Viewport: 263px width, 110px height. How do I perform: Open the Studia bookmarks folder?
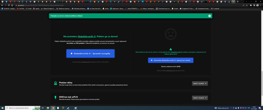click(x=106, y=8)
